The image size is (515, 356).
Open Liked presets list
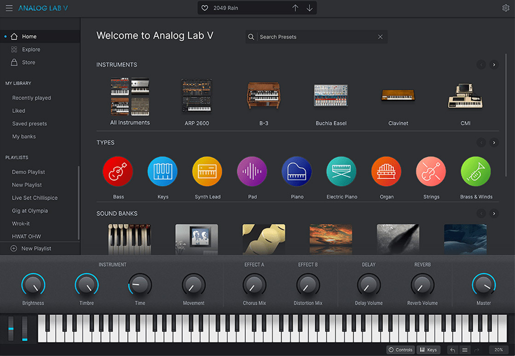[19, 111]
